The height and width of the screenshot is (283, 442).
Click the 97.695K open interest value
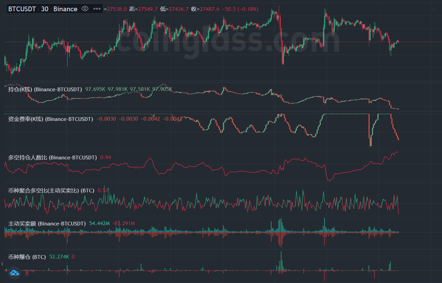tap(95, 89)
